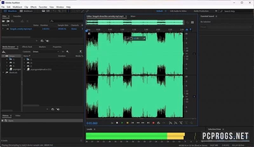Viewport: 254px width, 147px height.
Task: Click the blue marker icon by timeline ruler
Action: (x=190, y=30)
